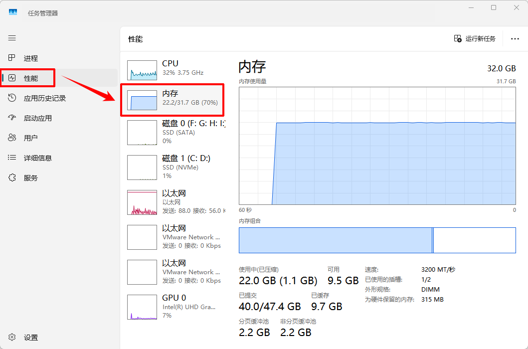528x349 pixels.
Task: Toggle the hamburger navigation menu
Action: [12, 38]
